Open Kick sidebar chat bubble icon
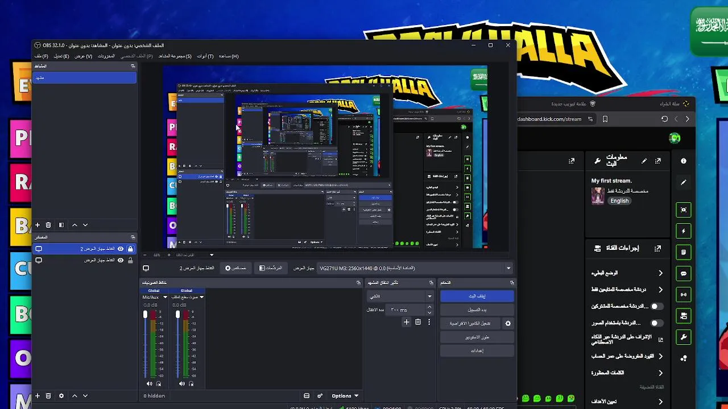 point(684,273)
